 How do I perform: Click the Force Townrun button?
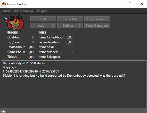(x=97, y=19)
